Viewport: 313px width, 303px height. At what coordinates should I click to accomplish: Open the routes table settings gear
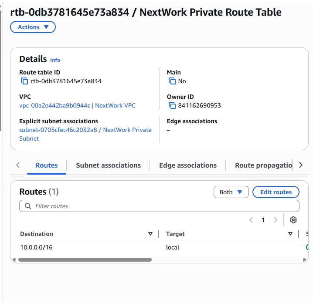(293, 220)
